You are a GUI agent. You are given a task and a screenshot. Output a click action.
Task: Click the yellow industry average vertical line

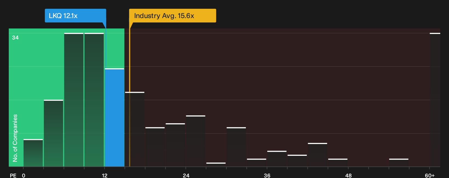(130, 97)
